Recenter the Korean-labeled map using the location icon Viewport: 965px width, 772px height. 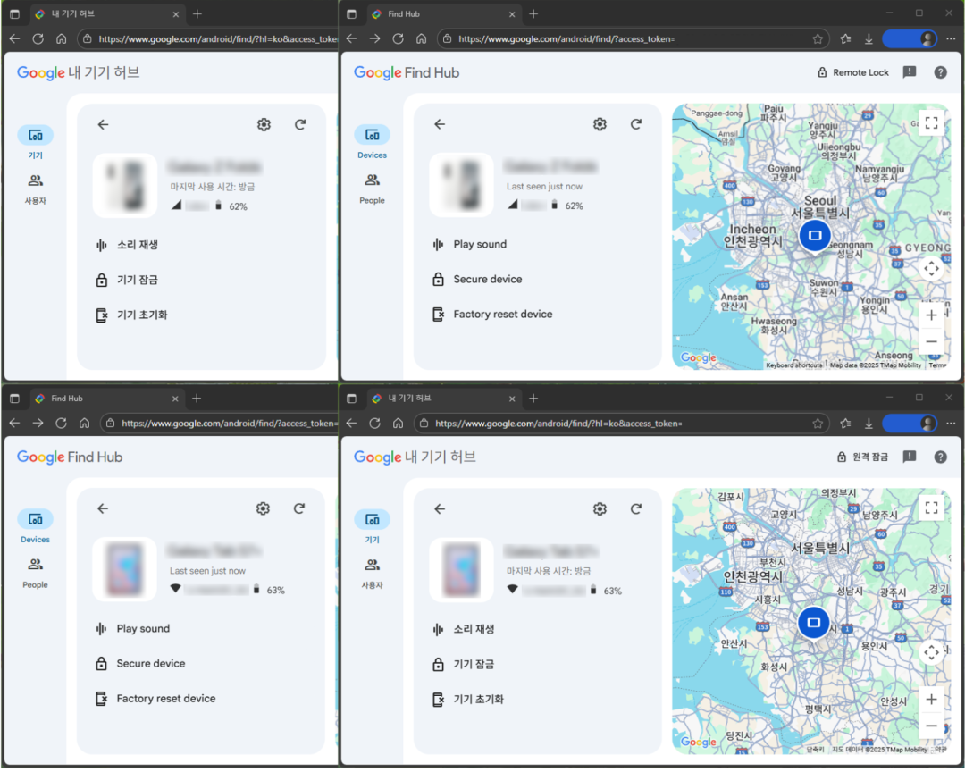[x=931, y=652]
